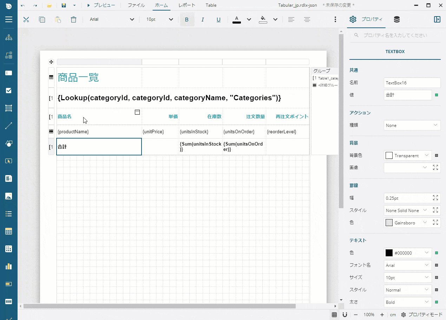Screen dimensions: 446x320
Task: Select the CheckBox report item tool
Action: click(x=9, y=91)
